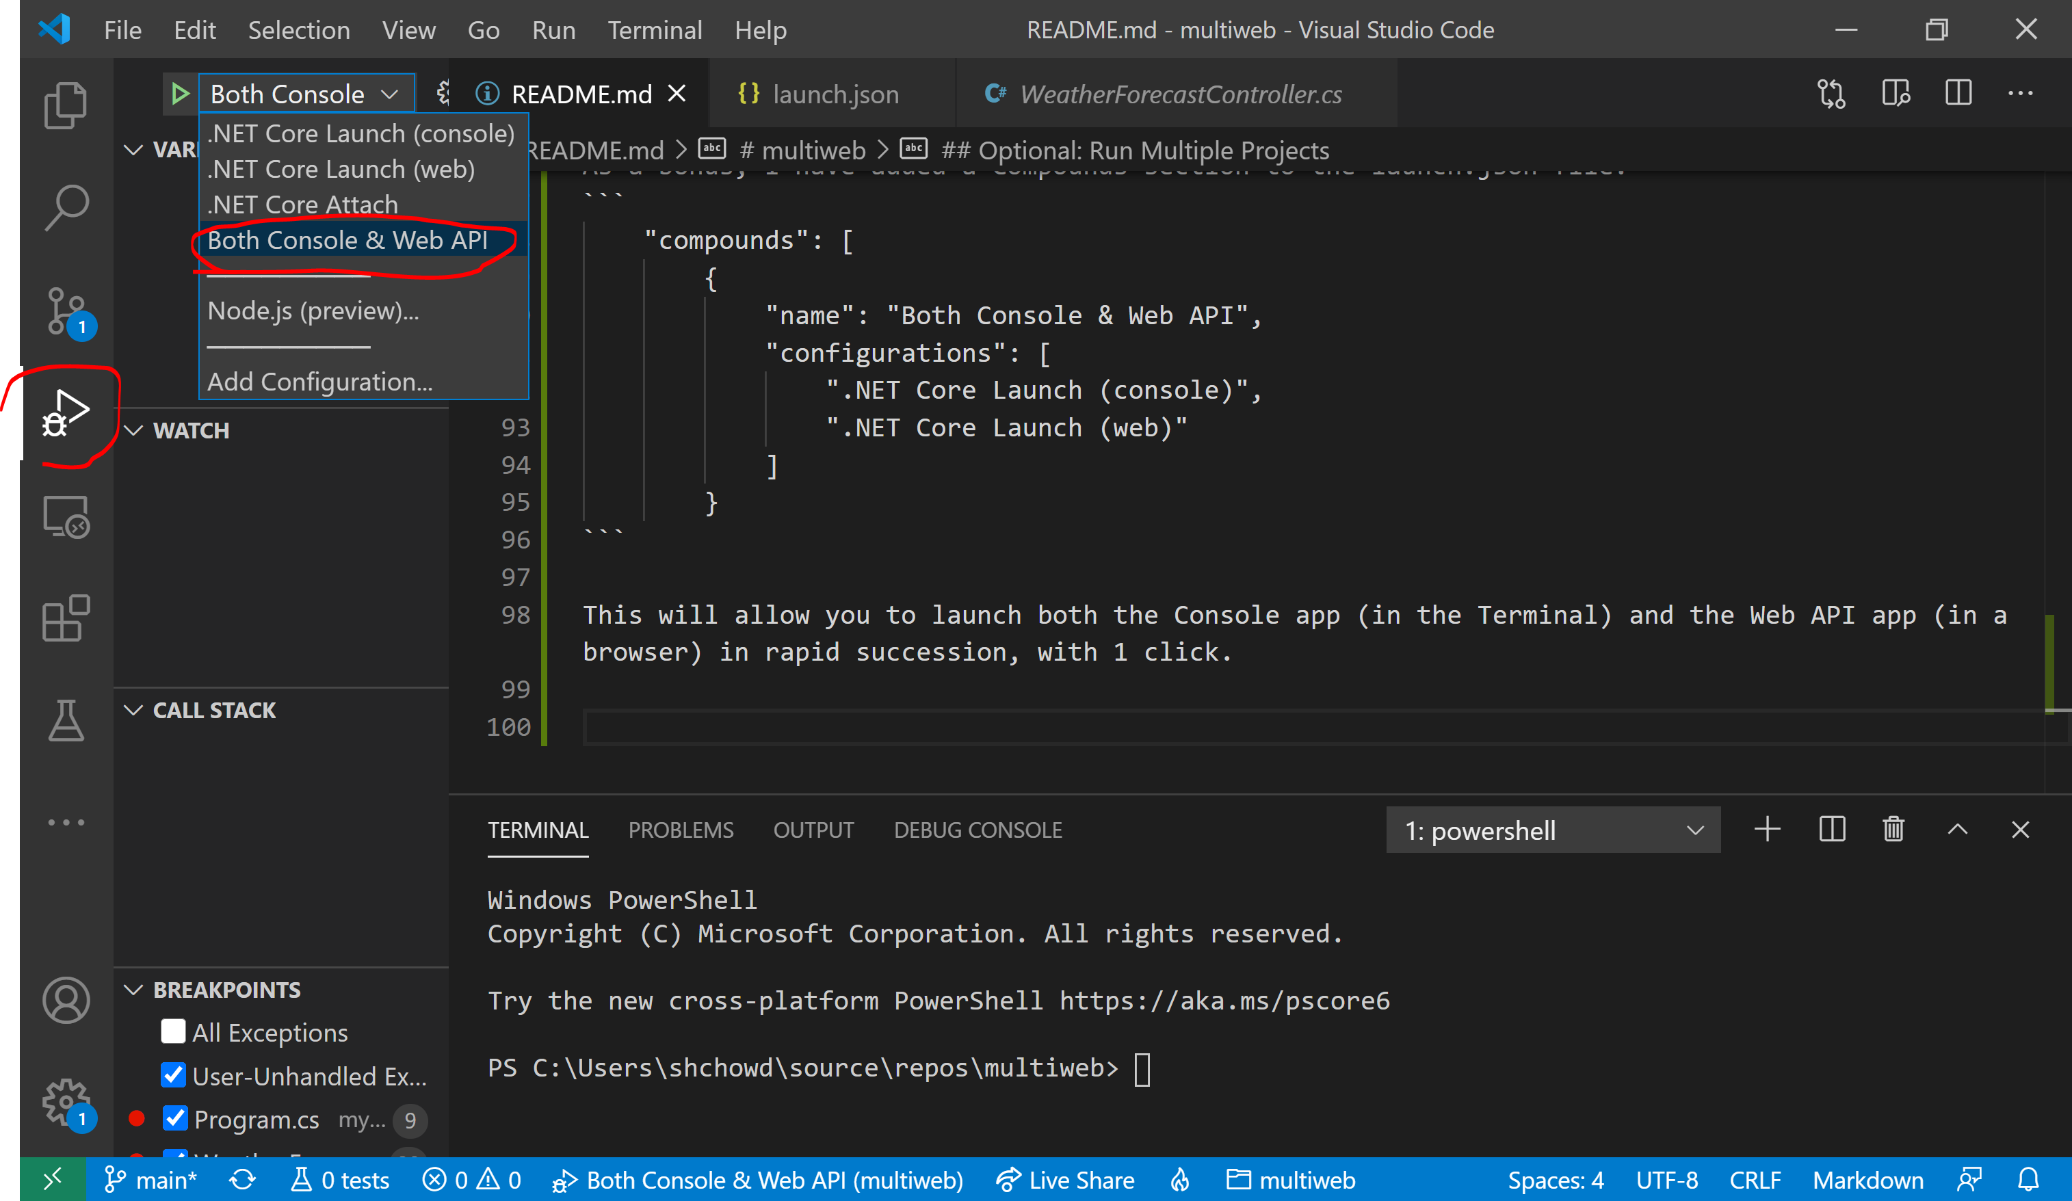This screenshot has width=2072, height=1201.
Task: Open the More Actions ellipsis menu icon
Action: (2021, 93)
